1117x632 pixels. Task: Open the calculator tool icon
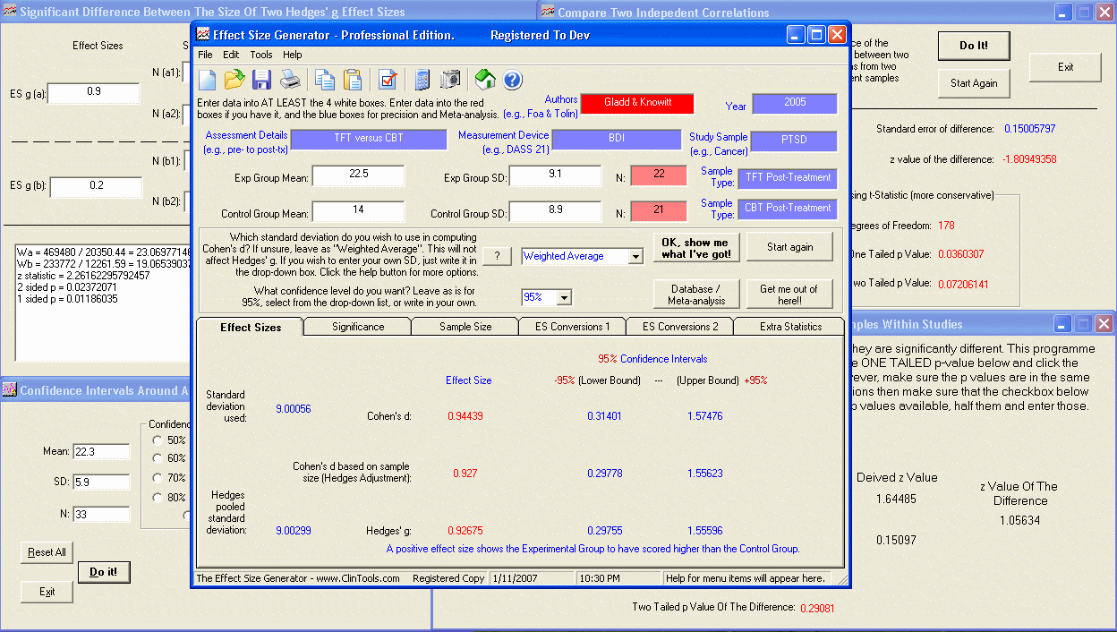(x=422, y=80)
